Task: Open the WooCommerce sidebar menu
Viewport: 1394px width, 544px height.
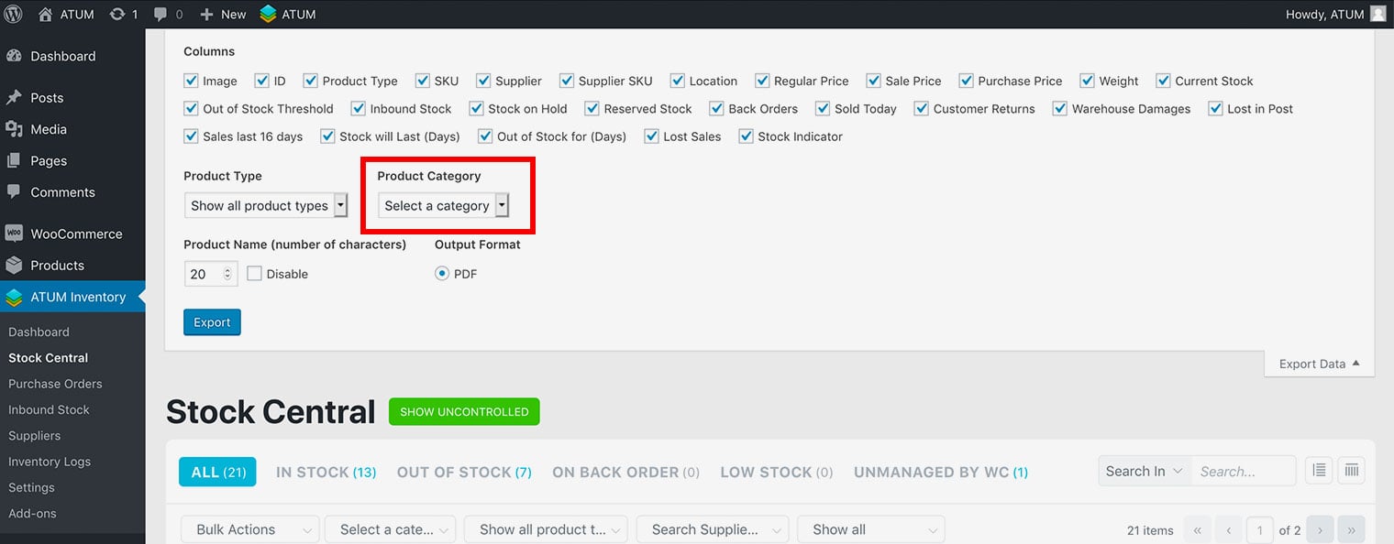Action: (x=75, y=234)
